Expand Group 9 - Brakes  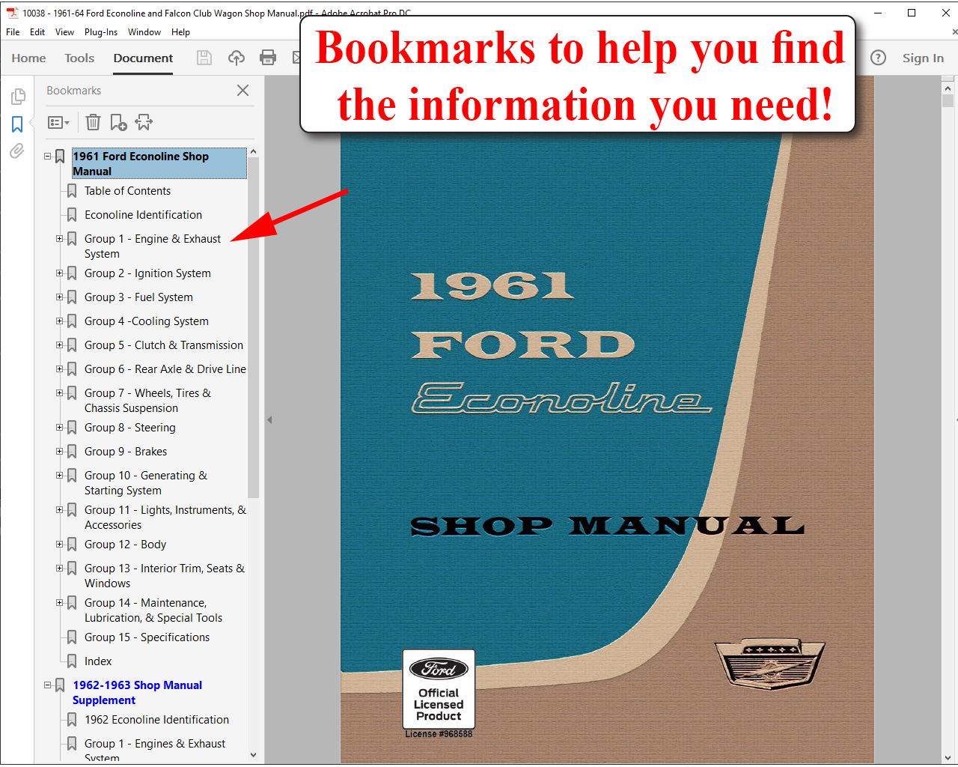pos(60,452)
